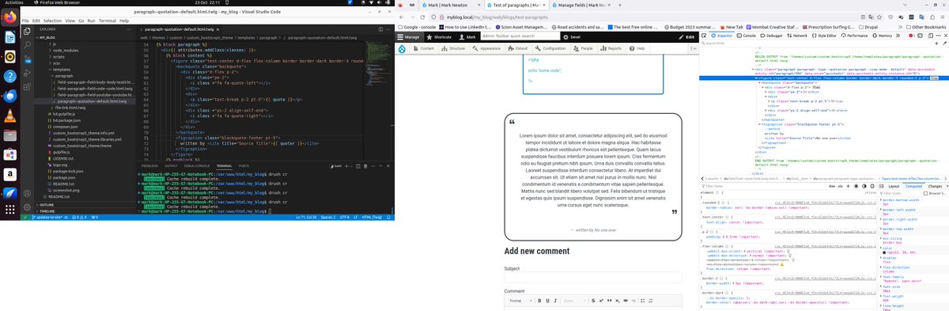
Task: Open VS Code File menu
Action: tap(25, 20)
